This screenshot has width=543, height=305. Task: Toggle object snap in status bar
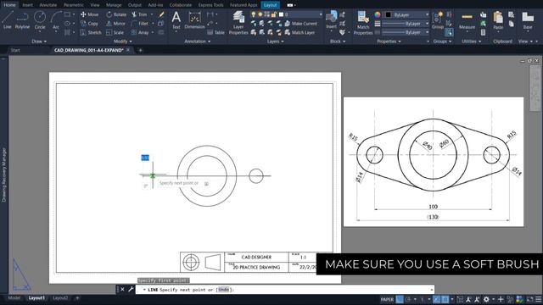(x=445, y=299)
